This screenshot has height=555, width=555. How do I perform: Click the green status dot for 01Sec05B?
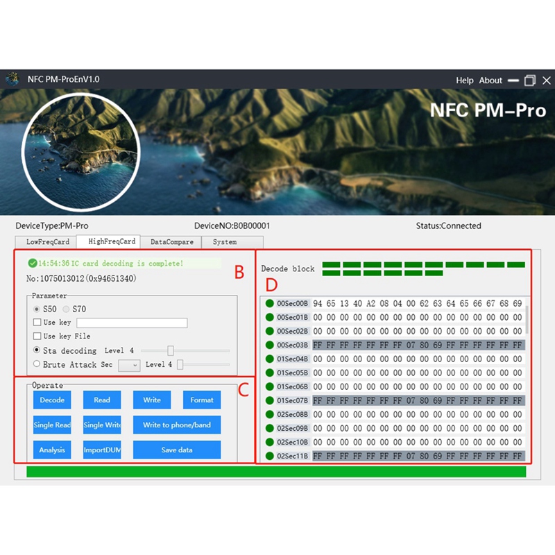pyautogui.click(x=270, y=373)
